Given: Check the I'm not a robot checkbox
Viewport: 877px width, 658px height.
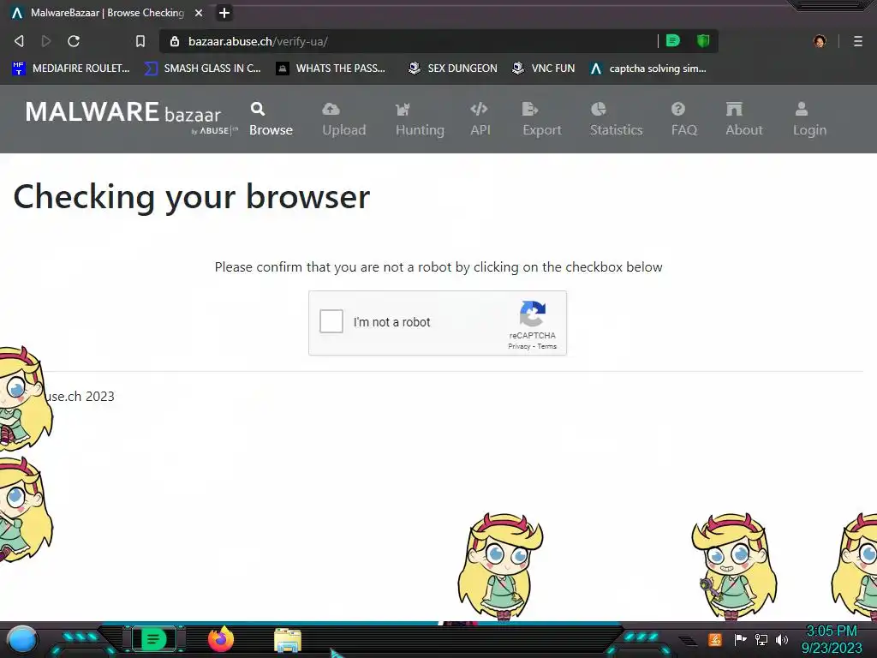Looking at the screenshot, I should 331,322.
